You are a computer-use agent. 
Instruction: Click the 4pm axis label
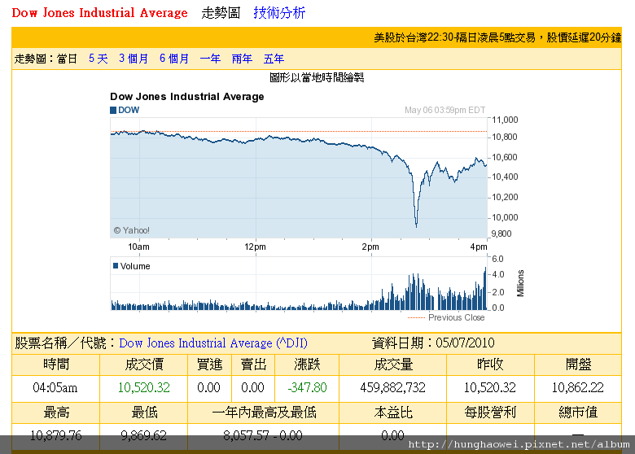click(479, 247)
